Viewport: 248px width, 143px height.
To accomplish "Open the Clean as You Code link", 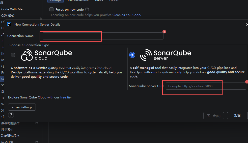I will pos(127,15).
